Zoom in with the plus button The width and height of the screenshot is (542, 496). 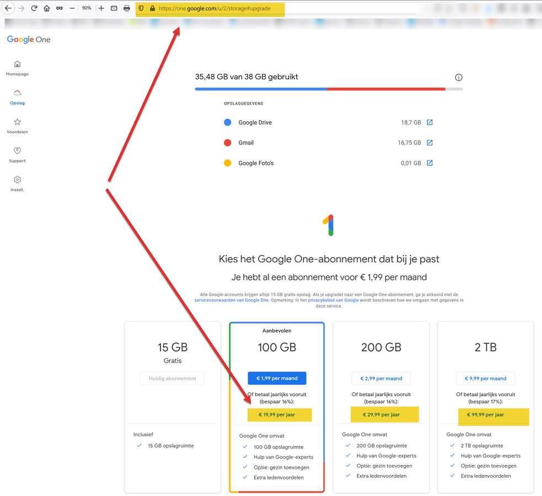coord(101,8)
